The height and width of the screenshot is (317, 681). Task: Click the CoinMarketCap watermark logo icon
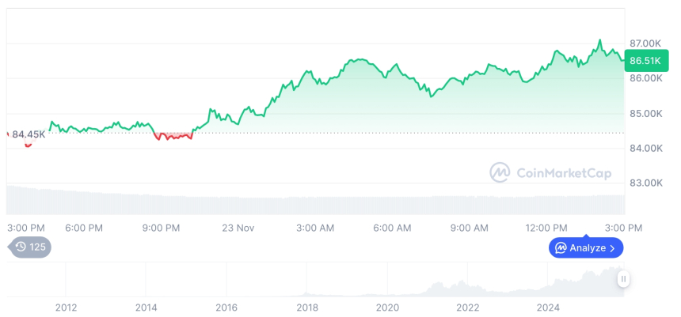(x=500, y=172)
